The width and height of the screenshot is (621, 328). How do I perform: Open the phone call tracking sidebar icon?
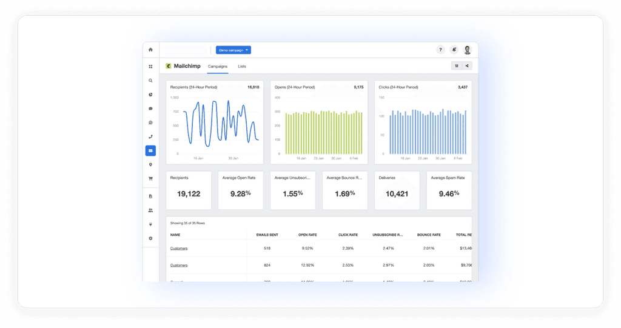(x=150, y=136)
